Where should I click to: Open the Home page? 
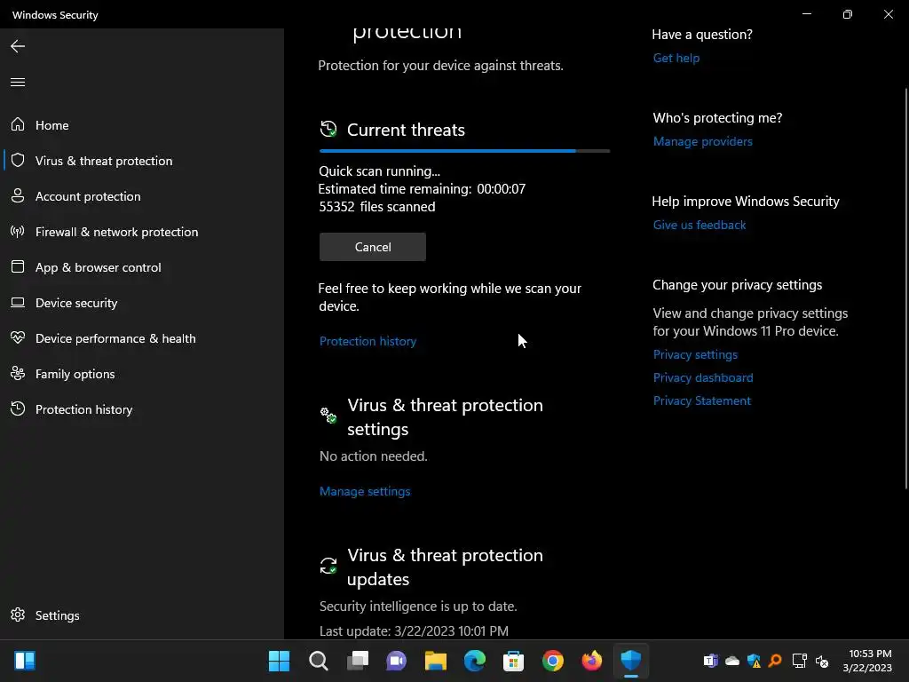click(x=142, y=124)
